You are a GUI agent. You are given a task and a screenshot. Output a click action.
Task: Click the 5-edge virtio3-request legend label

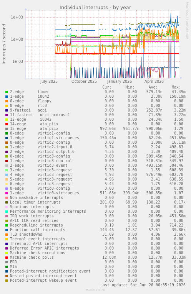(x=41, y=179)
